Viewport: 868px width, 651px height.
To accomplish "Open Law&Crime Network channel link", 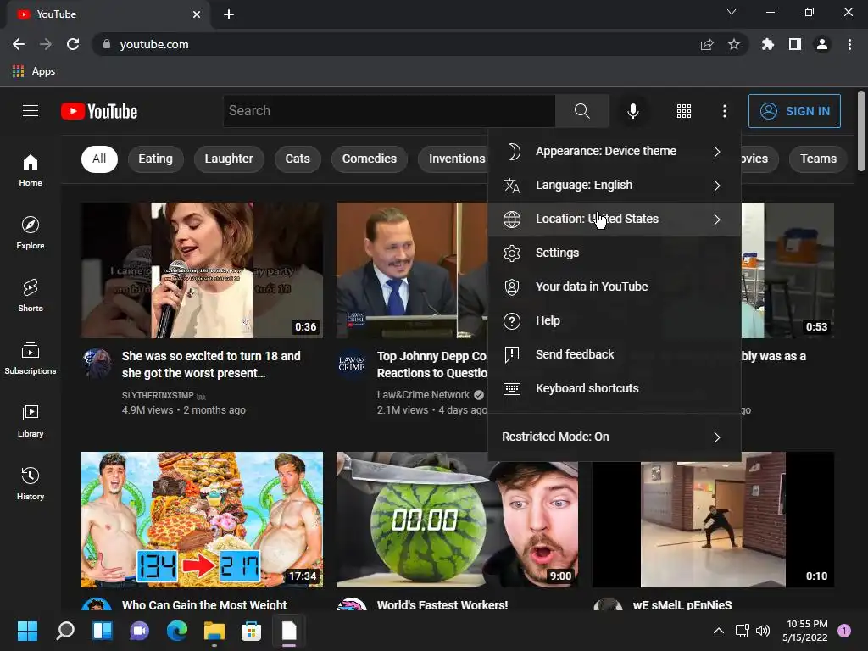I will [424, 395].
